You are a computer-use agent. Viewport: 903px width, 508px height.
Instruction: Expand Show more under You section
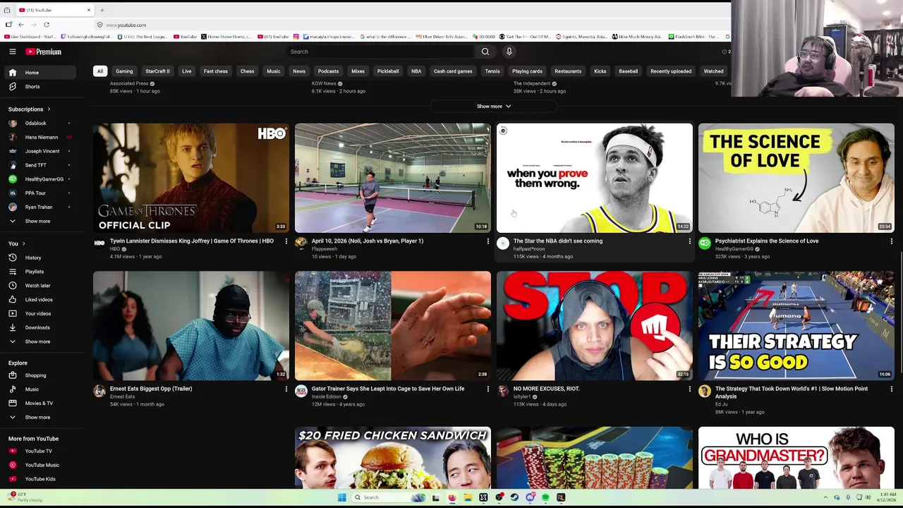[x=40, y=341]
